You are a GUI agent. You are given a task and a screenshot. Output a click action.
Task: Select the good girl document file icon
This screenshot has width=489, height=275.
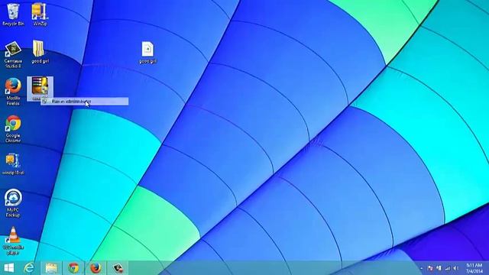[x=147, y=53]
